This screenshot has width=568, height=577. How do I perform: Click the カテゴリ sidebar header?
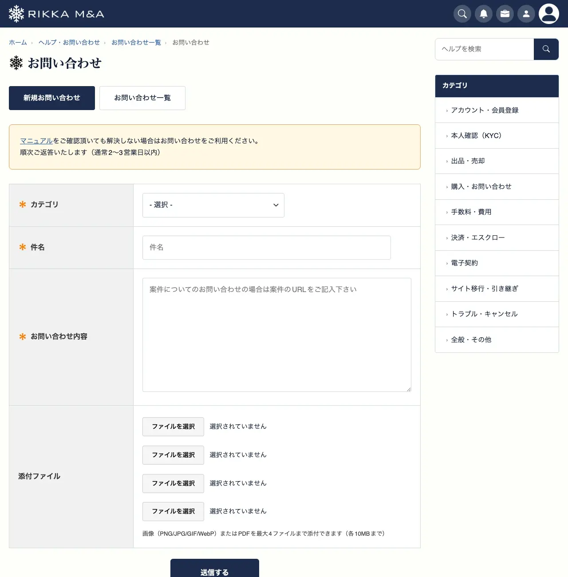pyautogui.click(x=497, y=86)
